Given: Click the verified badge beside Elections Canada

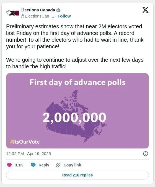Looking at the screenshot, I should (x=58, y=10).
